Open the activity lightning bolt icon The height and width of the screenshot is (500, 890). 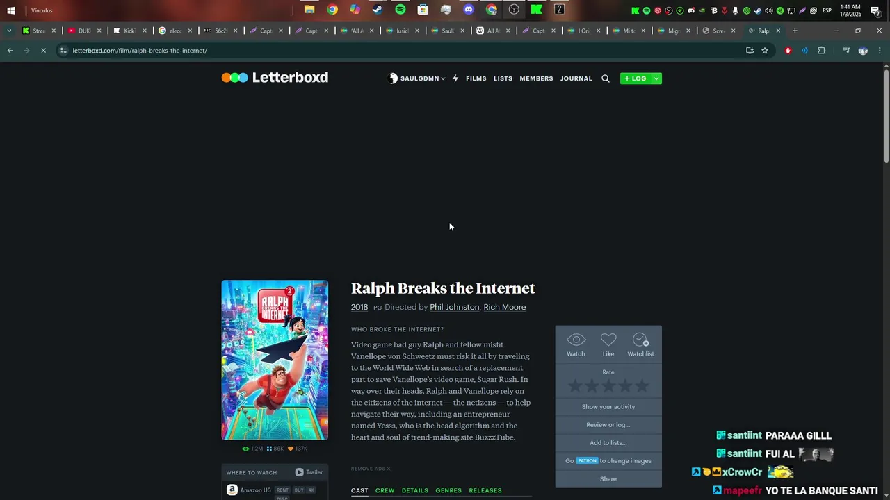coord(455,78)
